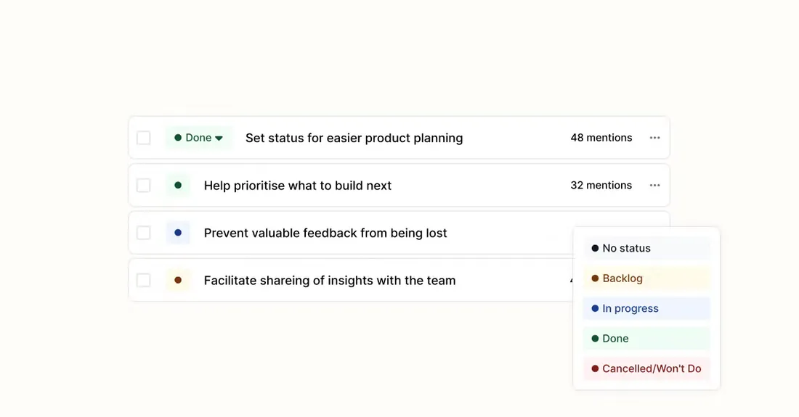
Task: Click green status dot on Help prioritise row
Action: pos(178,185)
